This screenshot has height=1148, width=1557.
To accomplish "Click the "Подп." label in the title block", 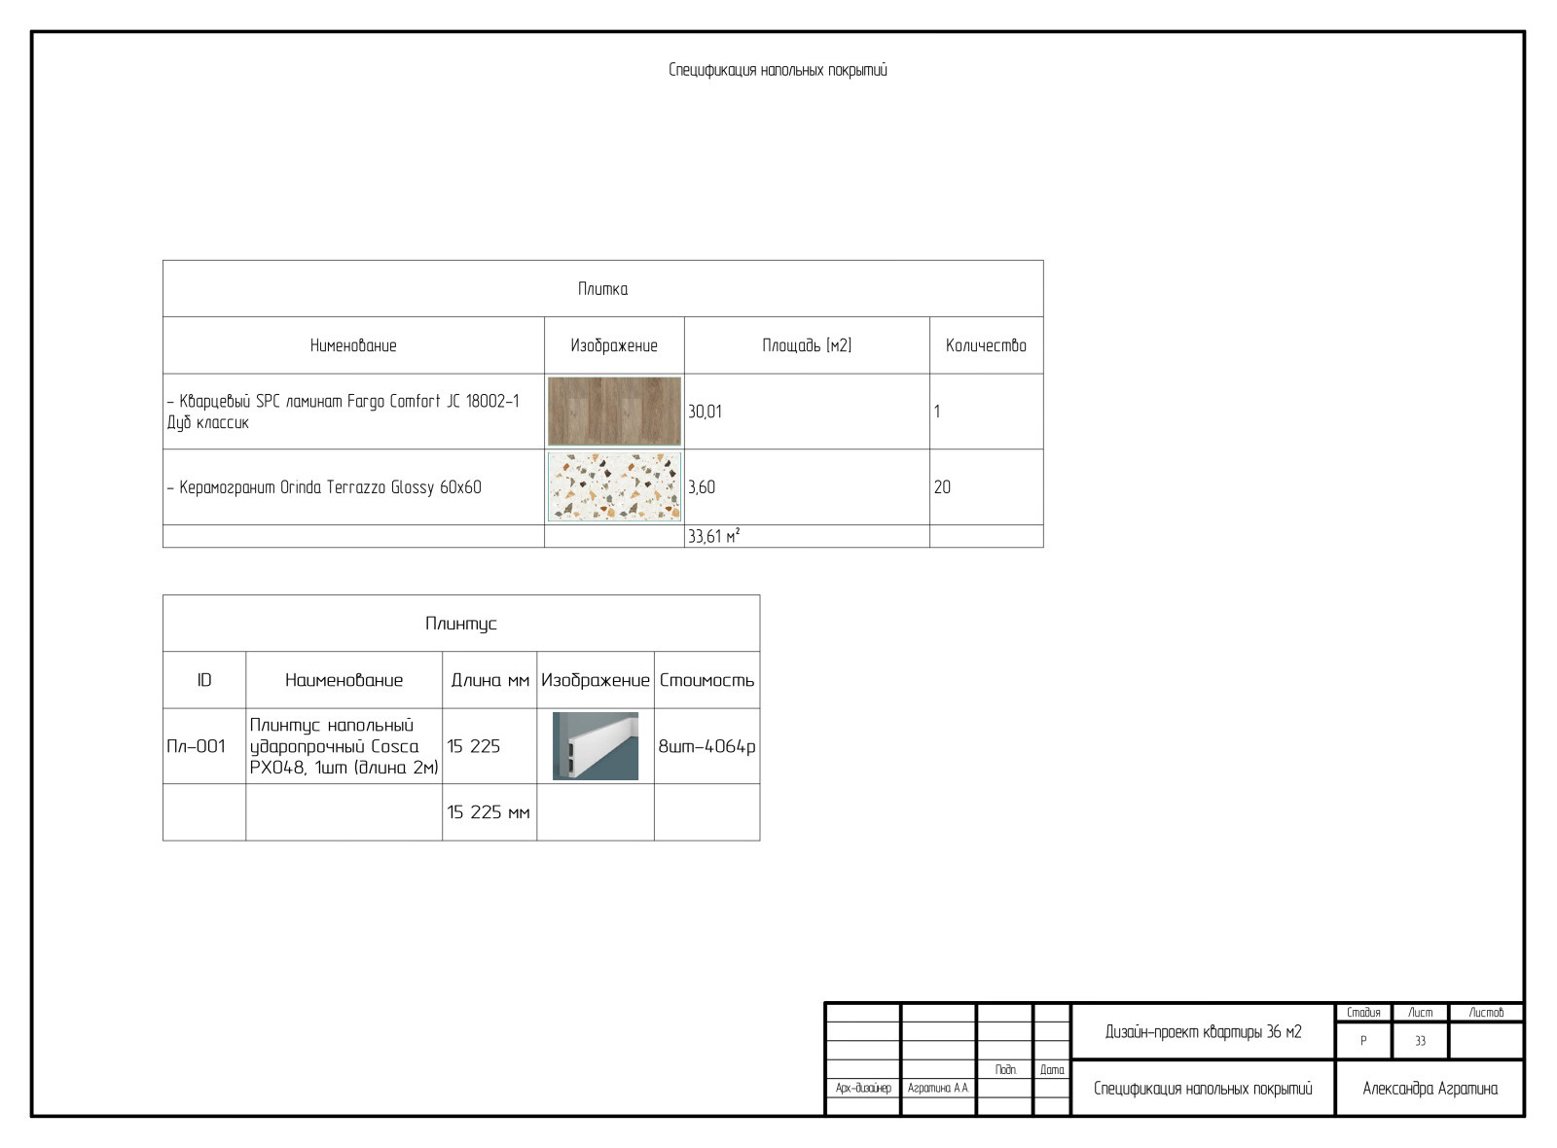I will point(1005,1069).
